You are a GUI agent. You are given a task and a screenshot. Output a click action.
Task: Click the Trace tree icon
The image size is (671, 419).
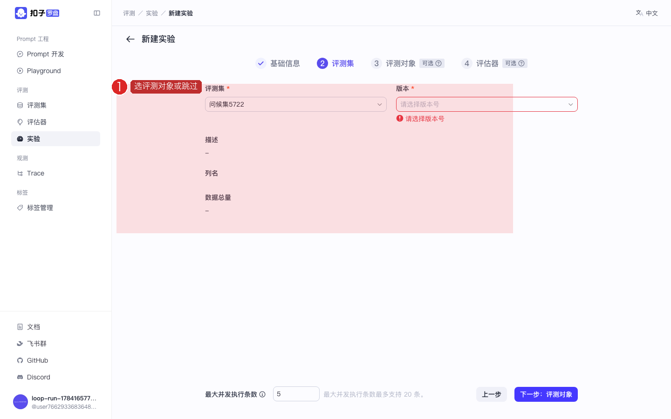pos(20,173)
